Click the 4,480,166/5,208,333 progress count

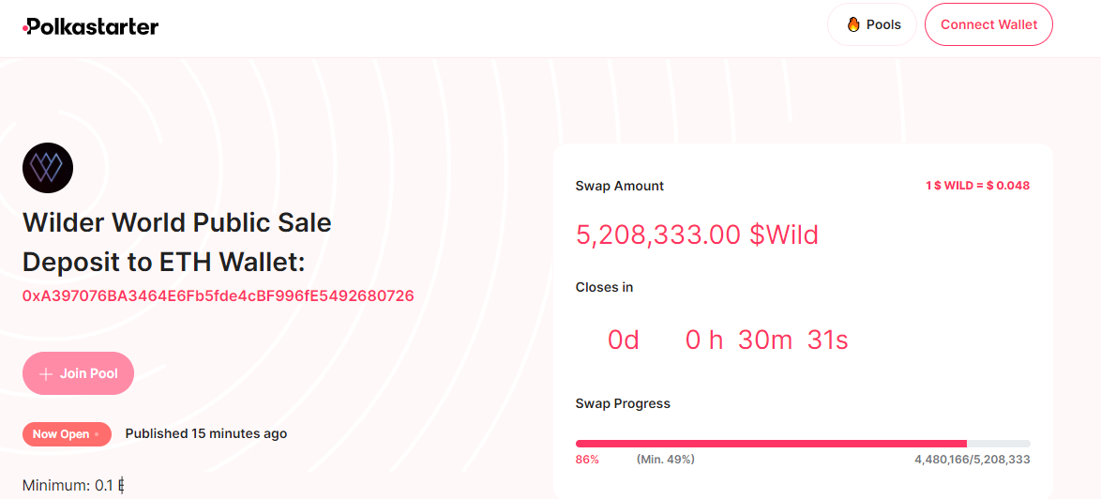tap(972, 460)
